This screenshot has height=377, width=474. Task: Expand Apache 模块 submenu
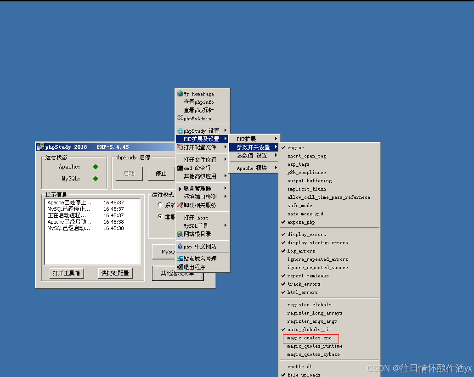coord(254,168)
